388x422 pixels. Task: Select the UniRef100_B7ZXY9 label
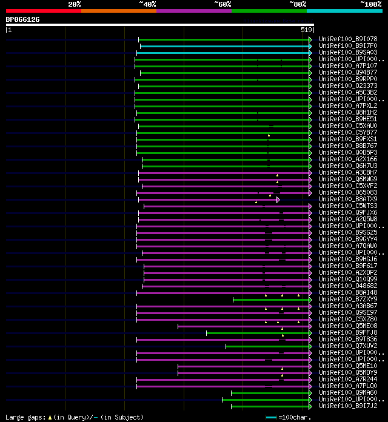click(x=348, y=299)
